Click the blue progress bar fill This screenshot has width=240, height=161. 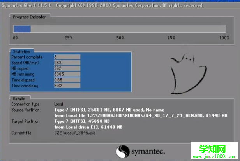click(x=22, y=29)
